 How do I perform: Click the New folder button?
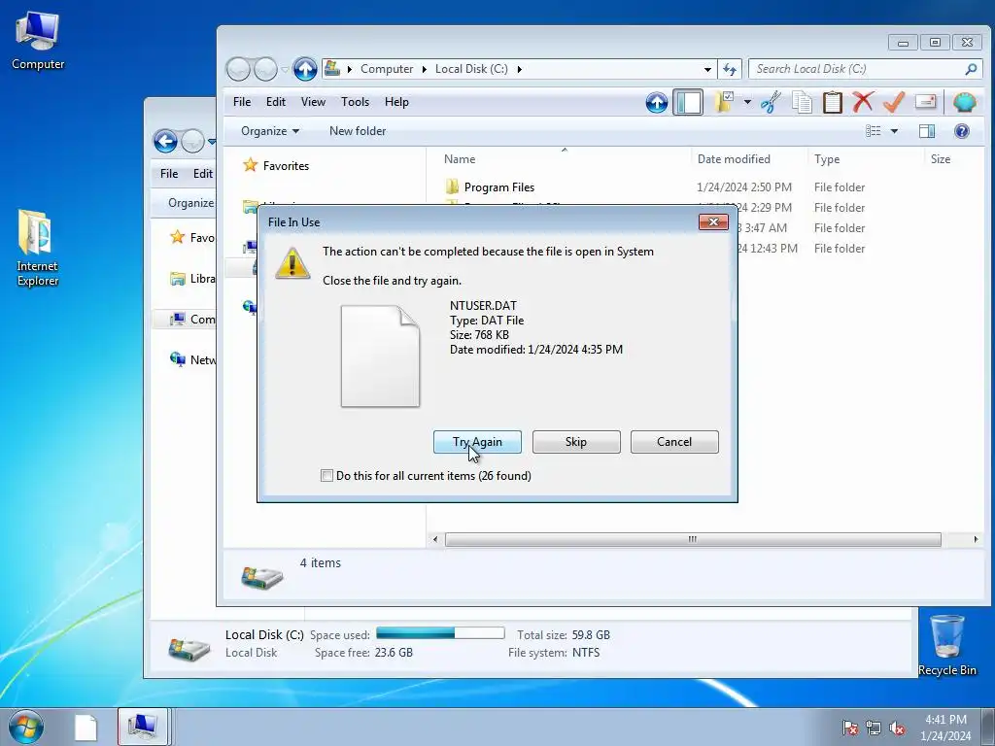click(358, 131)
